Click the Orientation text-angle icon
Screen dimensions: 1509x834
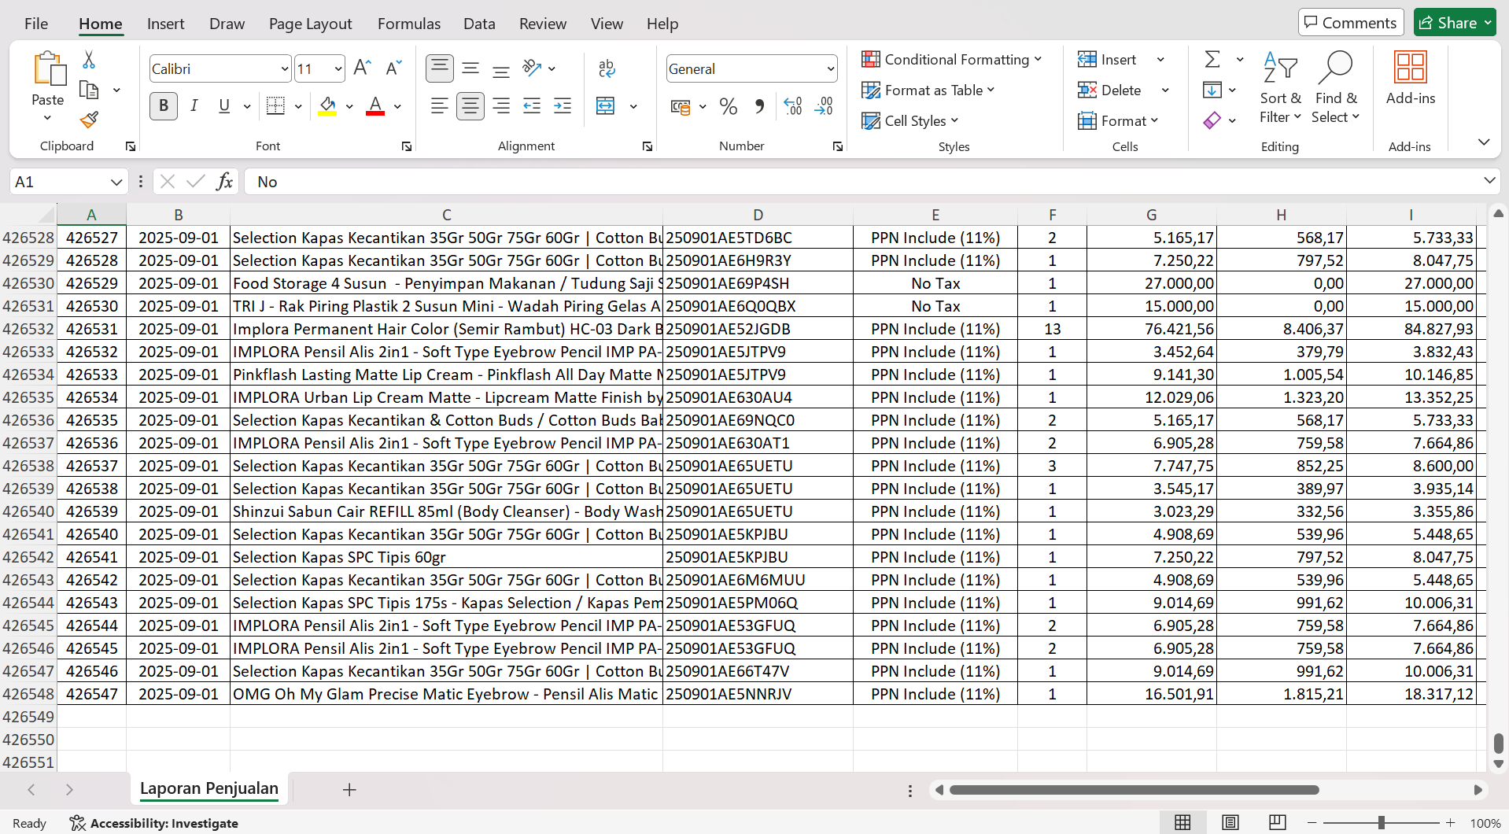(x=533, y=68)
